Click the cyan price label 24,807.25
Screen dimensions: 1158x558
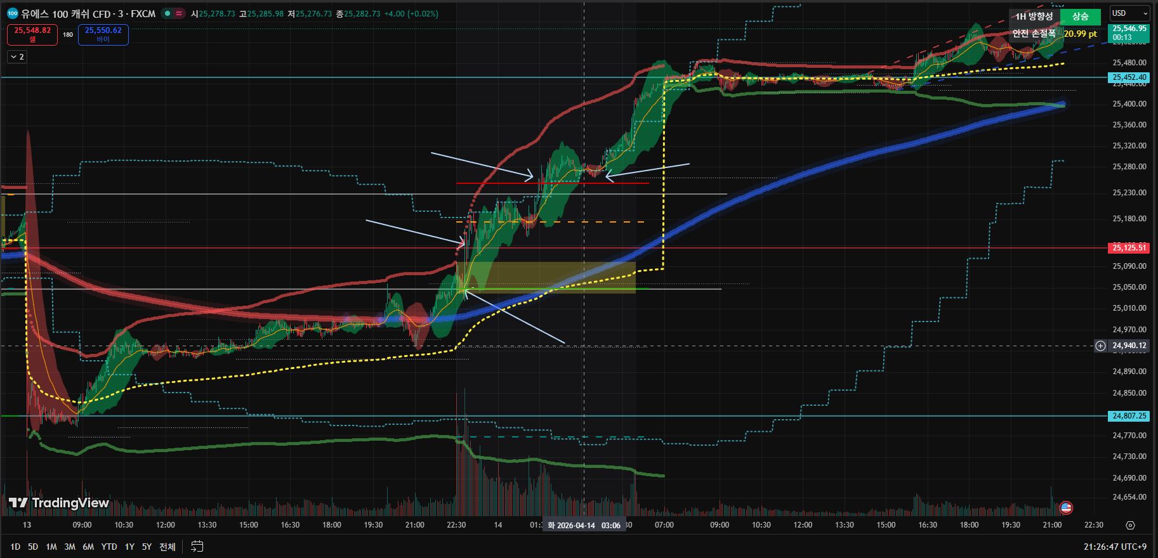click(1129, 416)
